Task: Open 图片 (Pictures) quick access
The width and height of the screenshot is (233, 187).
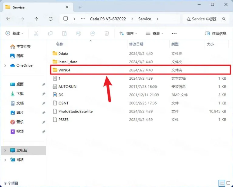Action: [x=17, y=113]
